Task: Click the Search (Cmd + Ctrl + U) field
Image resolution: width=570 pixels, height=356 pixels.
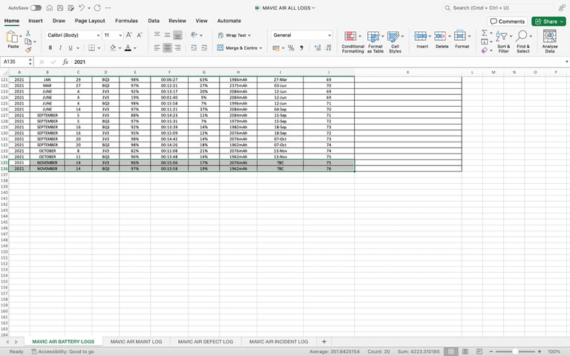Action: coord(498,7)
